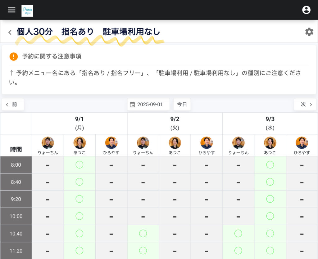The height and width of the screenshot is (259, 318).
Task: Select りょーちん's 10:40 slot on 9/2
Action: [143, 233]
